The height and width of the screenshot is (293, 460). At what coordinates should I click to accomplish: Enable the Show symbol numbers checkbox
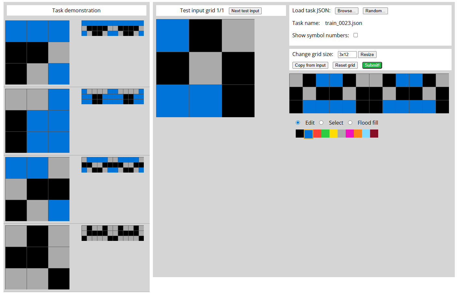[355, 35]
